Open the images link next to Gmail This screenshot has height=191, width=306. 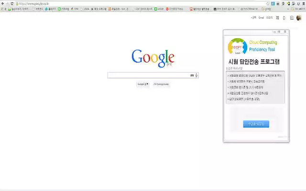(269, 18)
